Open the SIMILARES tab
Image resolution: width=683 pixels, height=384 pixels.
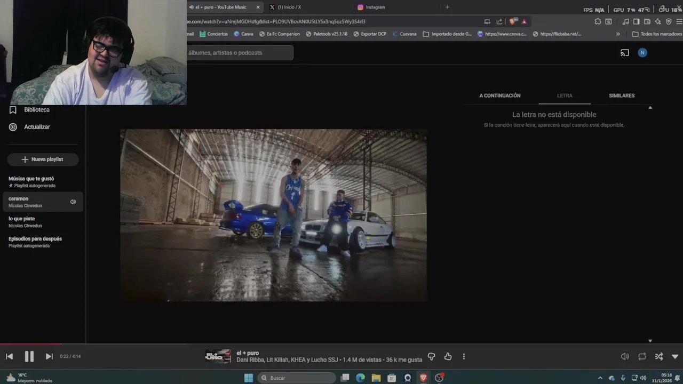622,95
